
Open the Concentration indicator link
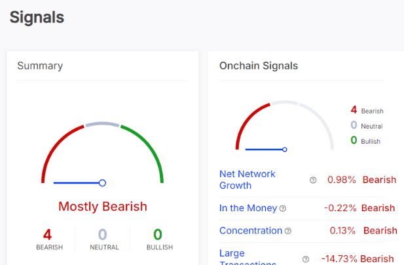click(x=251, y=230)
